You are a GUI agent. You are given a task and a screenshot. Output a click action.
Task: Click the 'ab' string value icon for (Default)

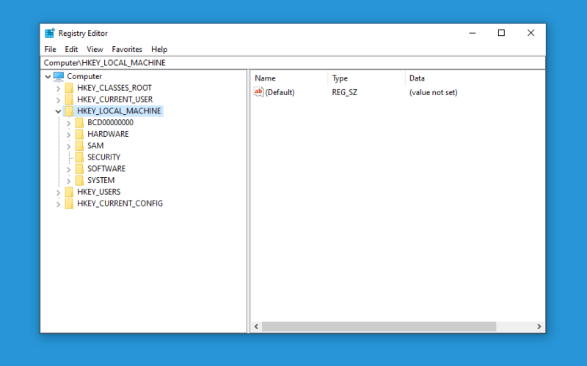(x=259, y=92)
